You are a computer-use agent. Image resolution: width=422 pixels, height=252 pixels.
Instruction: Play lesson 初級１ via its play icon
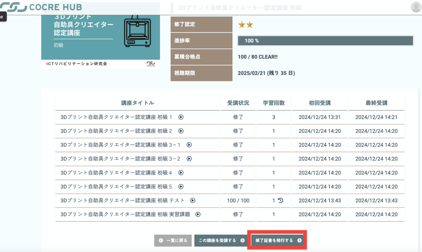click(x=181, y=117)
